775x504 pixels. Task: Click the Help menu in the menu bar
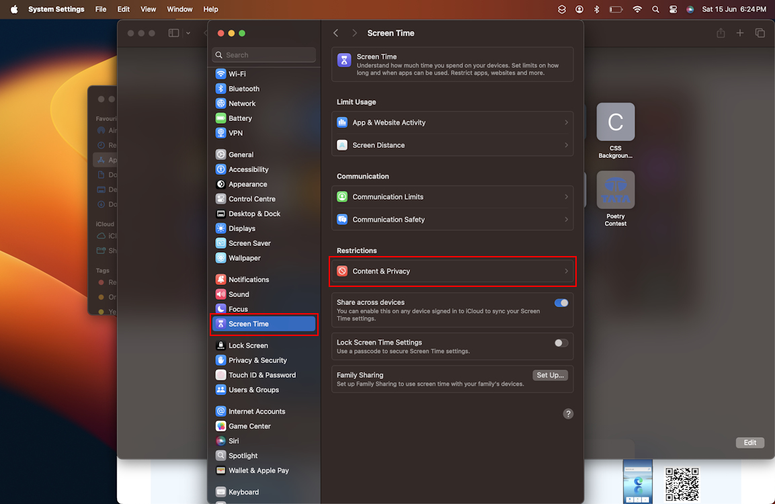click(210, 9)
